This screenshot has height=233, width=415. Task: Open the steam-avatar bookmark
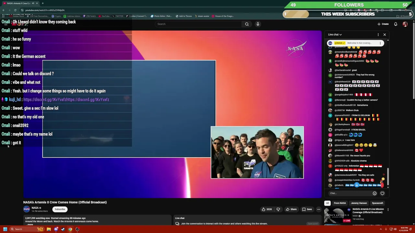[202, 16]
